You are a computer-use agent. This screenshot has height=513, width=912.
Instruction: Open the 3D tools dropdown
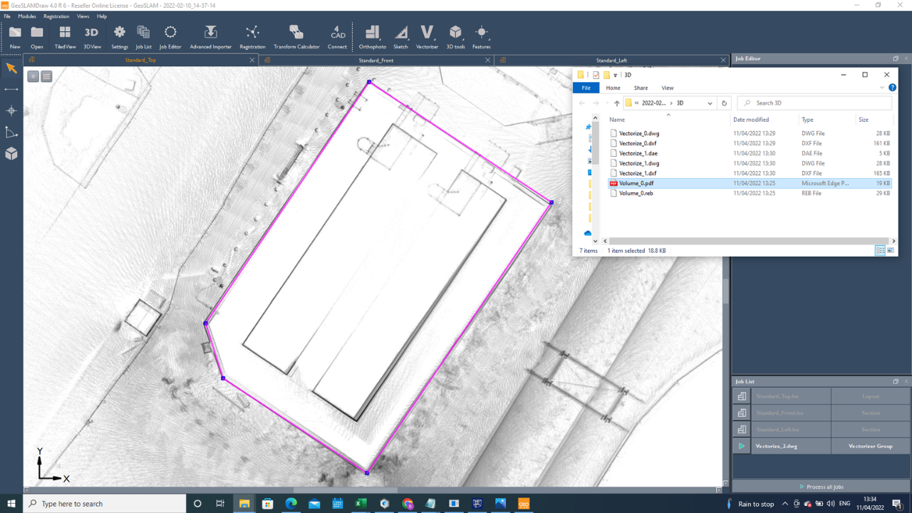[x=455, y=36]
